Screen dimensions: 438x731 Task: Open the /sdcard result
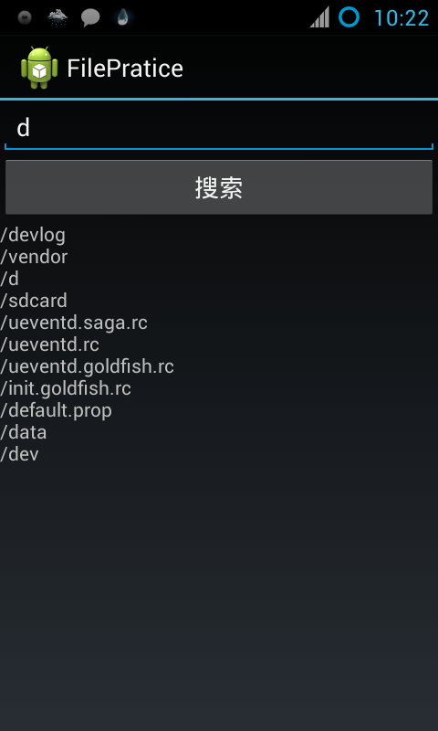(x=34, y=301)
